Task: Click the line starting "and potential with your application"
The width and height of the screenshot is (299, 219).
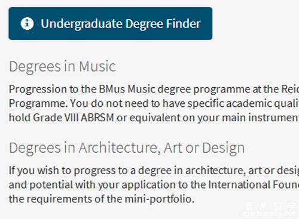Action: click(154, 185)
